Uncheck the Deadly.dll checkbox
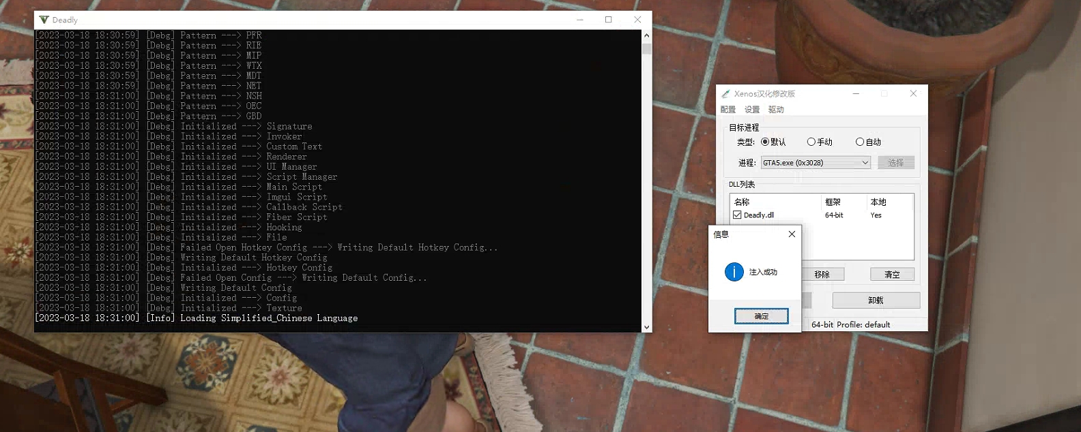1081x432 pixels. [x=737, y=215]
